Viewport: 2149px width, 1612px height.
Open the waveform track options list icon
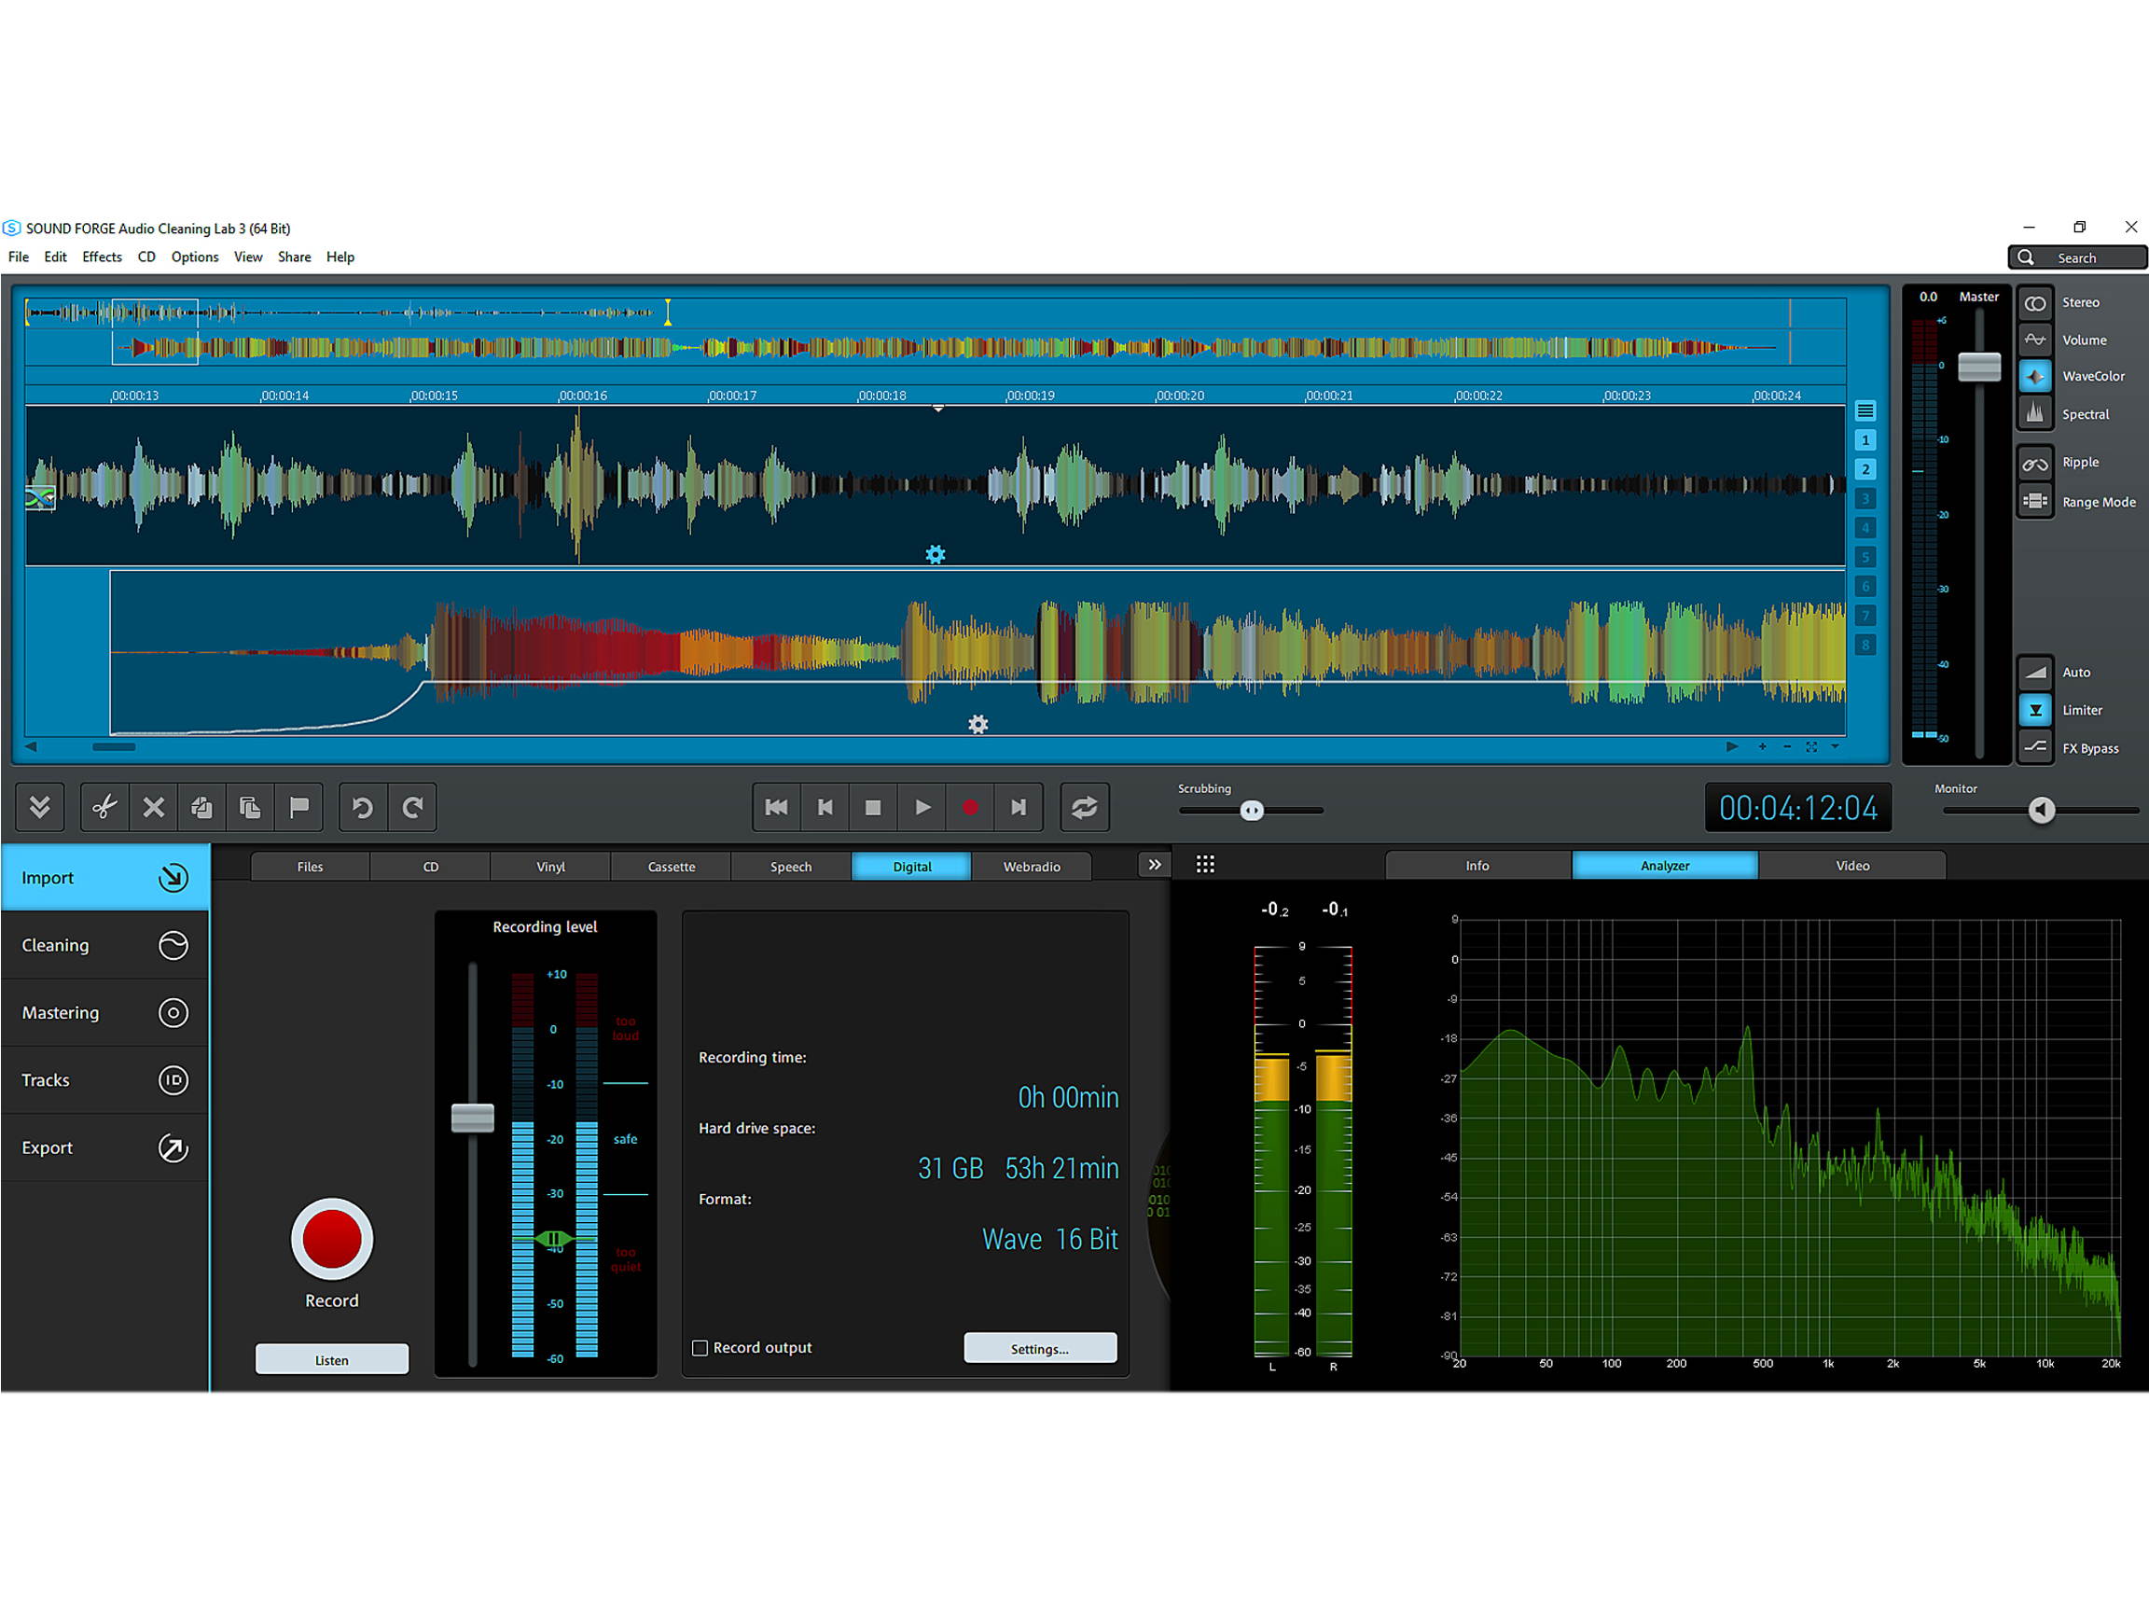1865,410
